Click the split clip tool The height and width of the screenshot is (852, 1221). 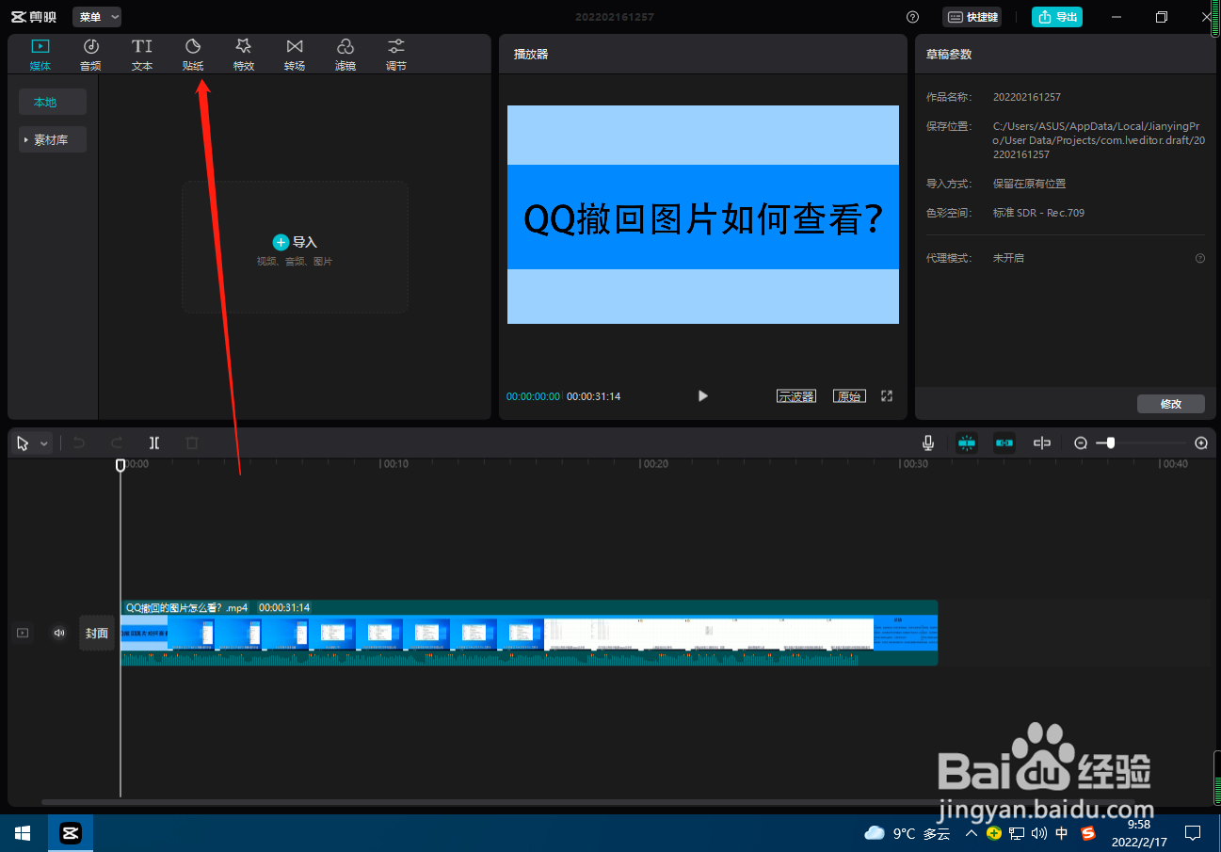click(154, 443)
